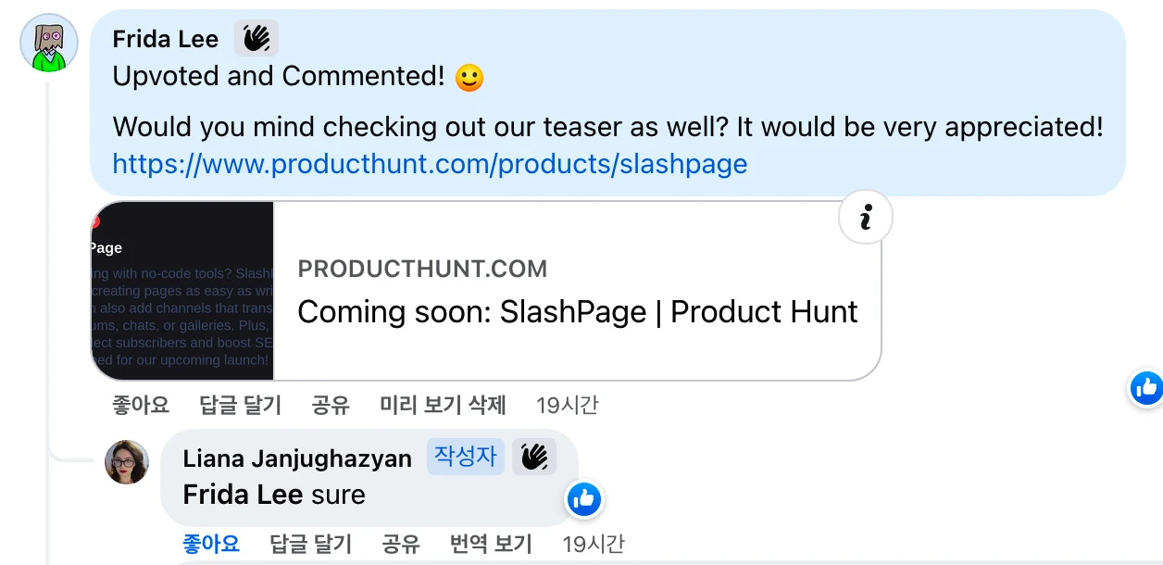The width and height of the screenshot is (1163, 565).
Task: View the like reaction on Liana's reply
Action: click(x=584, y=500)
